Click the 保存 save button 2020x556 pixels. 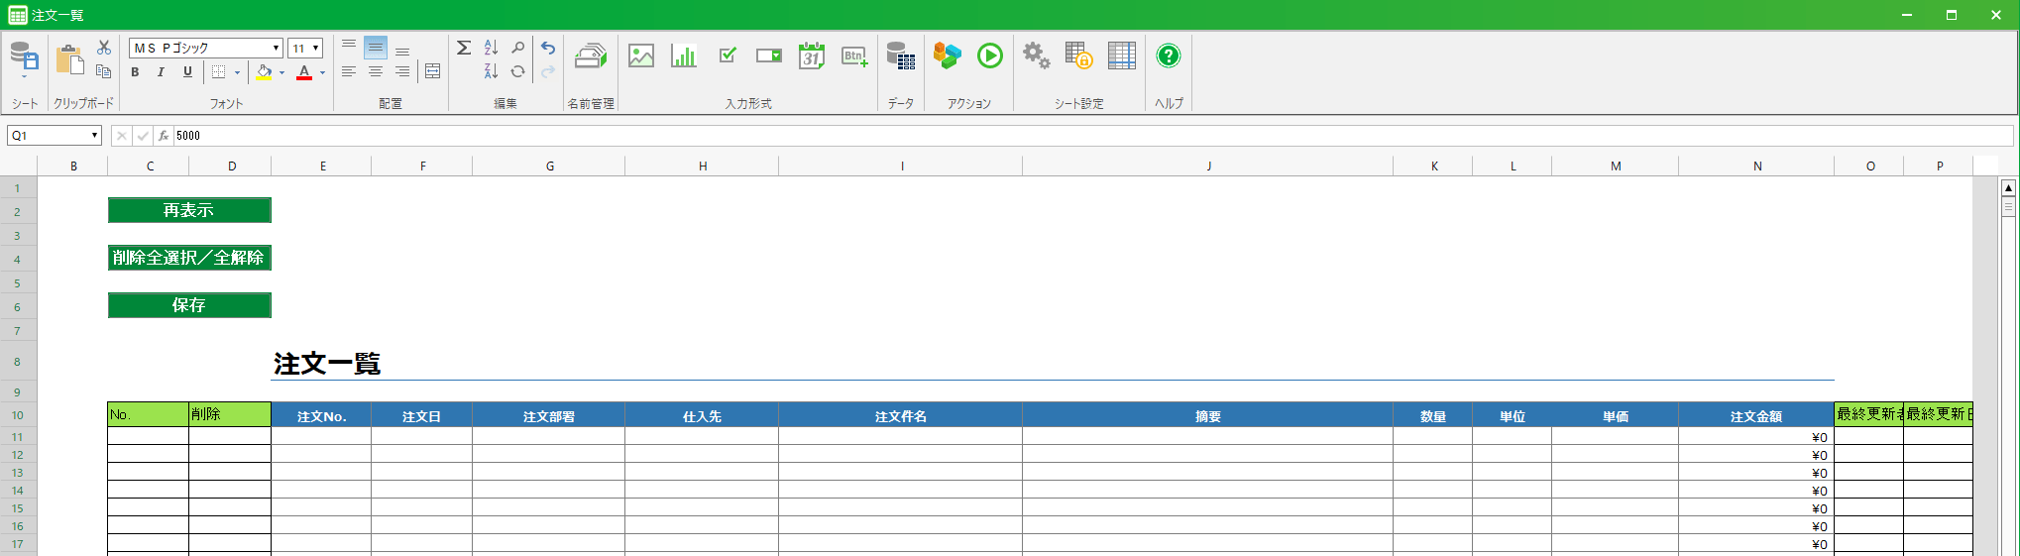(188, 305)
